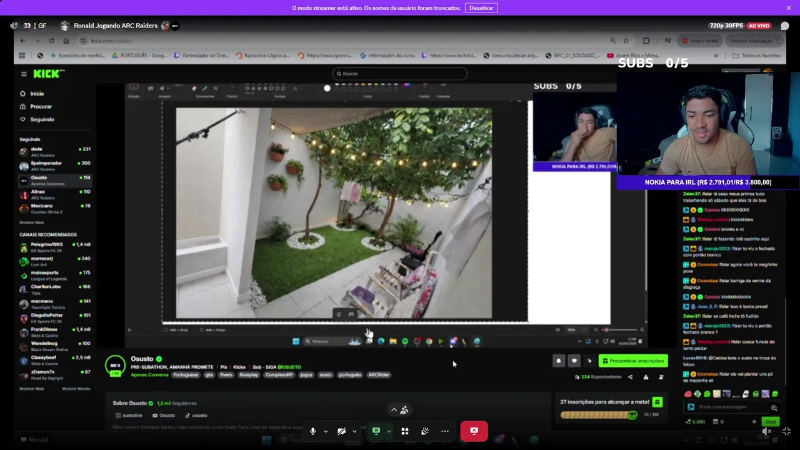Click the ARCRider tag
Image resolution: width=800 pixels, height=450 pixels.
[379, 375]
